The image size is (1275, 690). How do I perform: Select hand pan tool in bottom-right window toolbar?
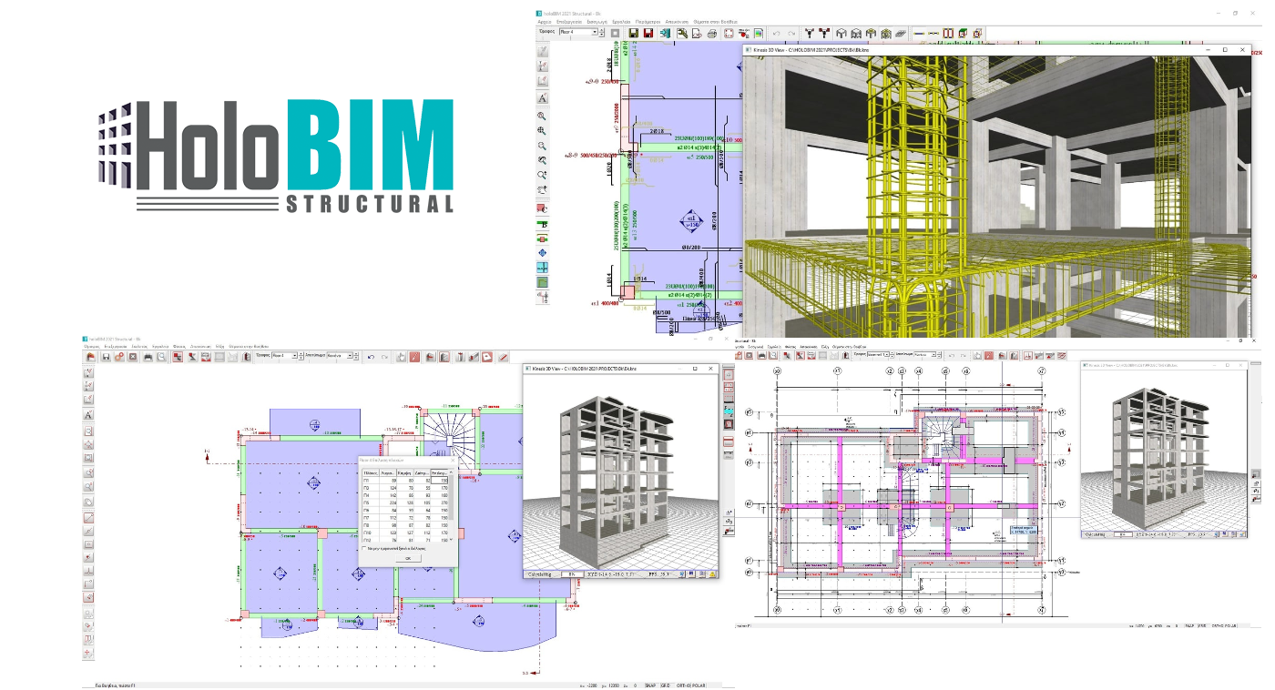(977, 356)
